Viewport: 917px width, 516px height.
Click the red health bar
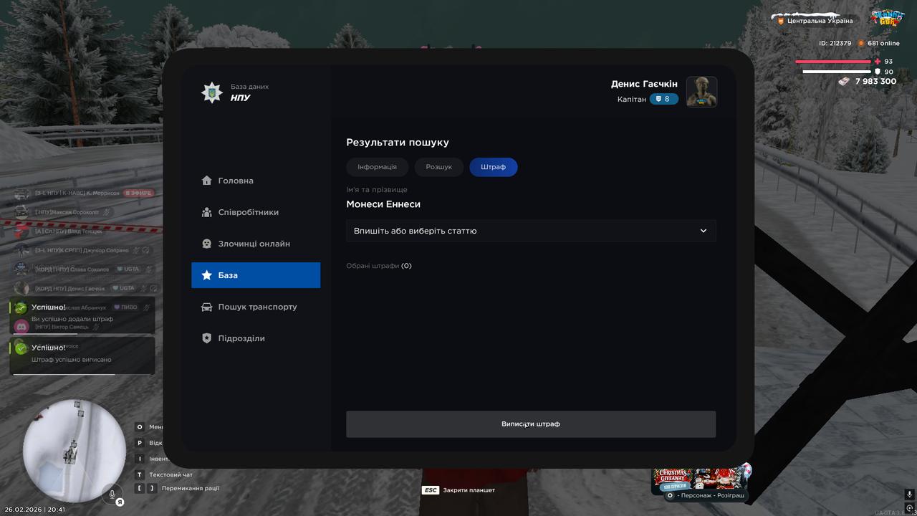(x=832, y=62)
